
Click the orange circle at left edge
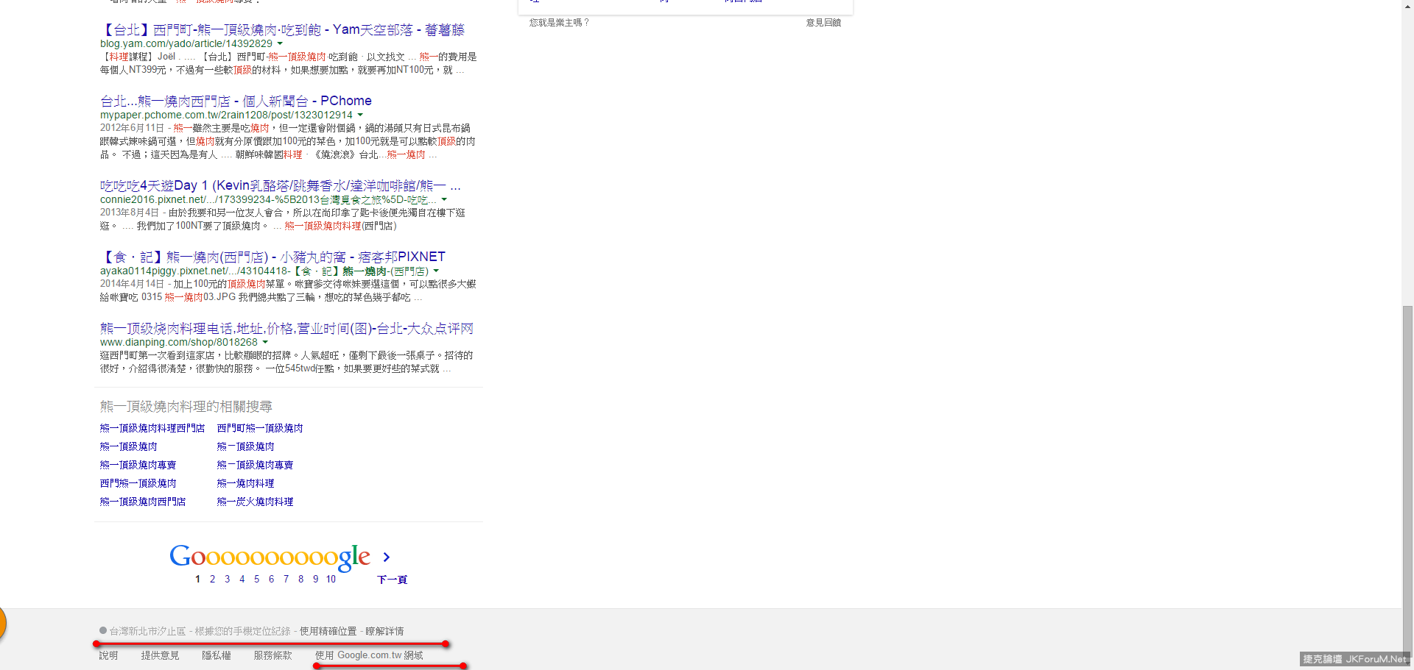tap(1, 623)
